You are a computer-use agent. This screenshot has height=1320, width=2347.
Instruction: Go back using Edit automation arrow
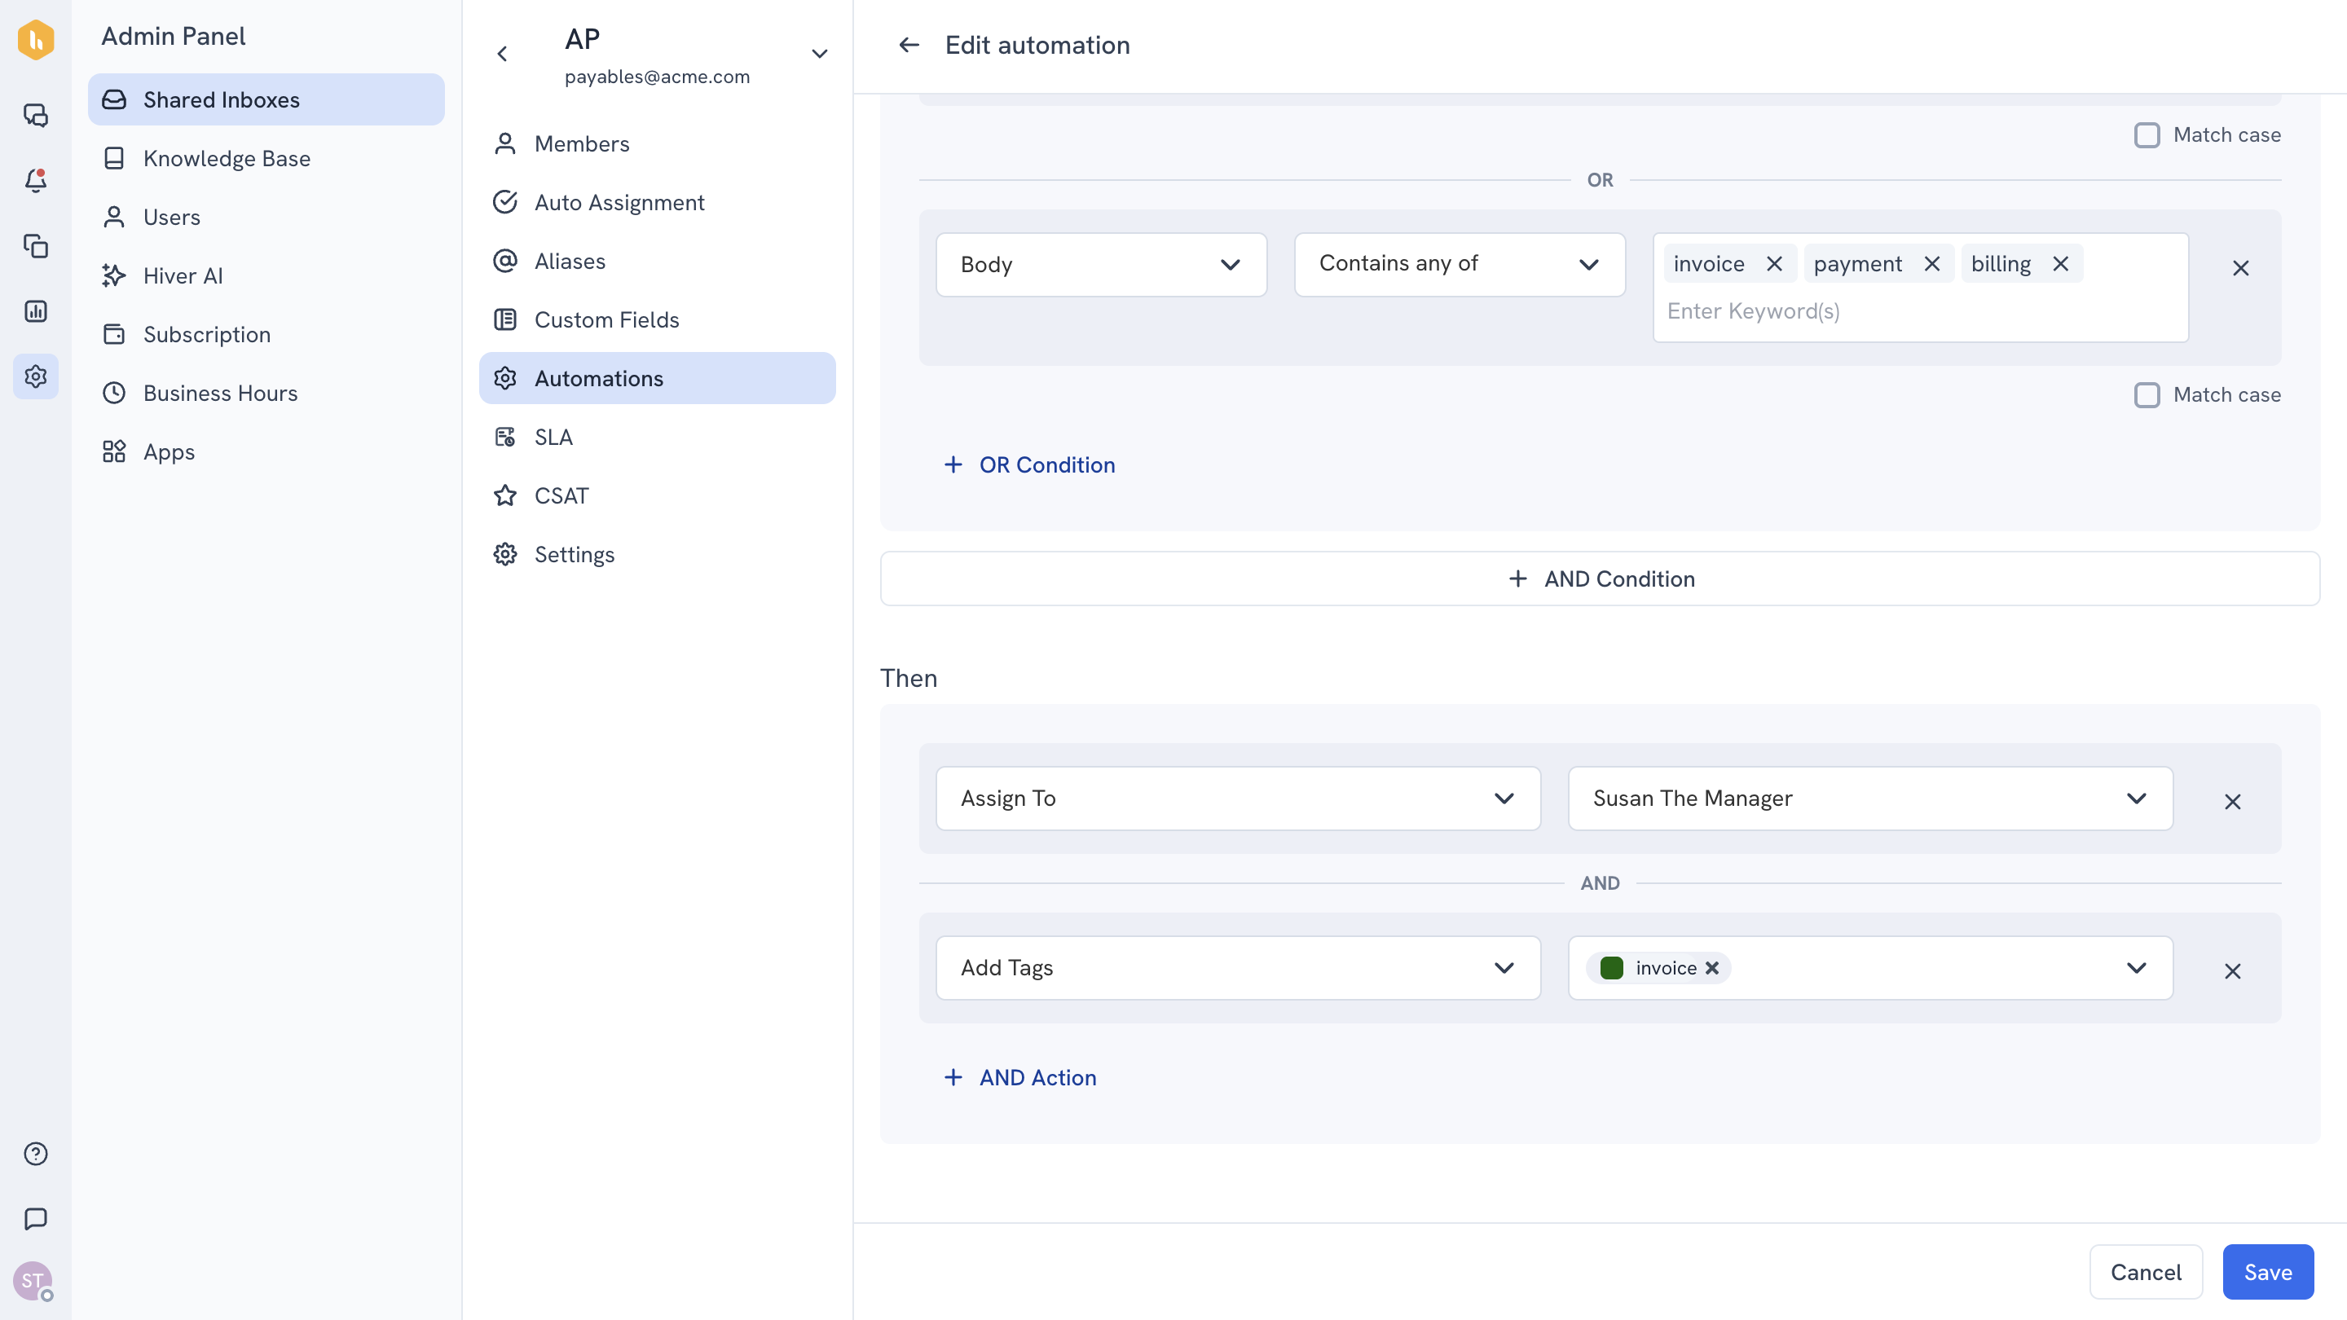pos(909,45)
